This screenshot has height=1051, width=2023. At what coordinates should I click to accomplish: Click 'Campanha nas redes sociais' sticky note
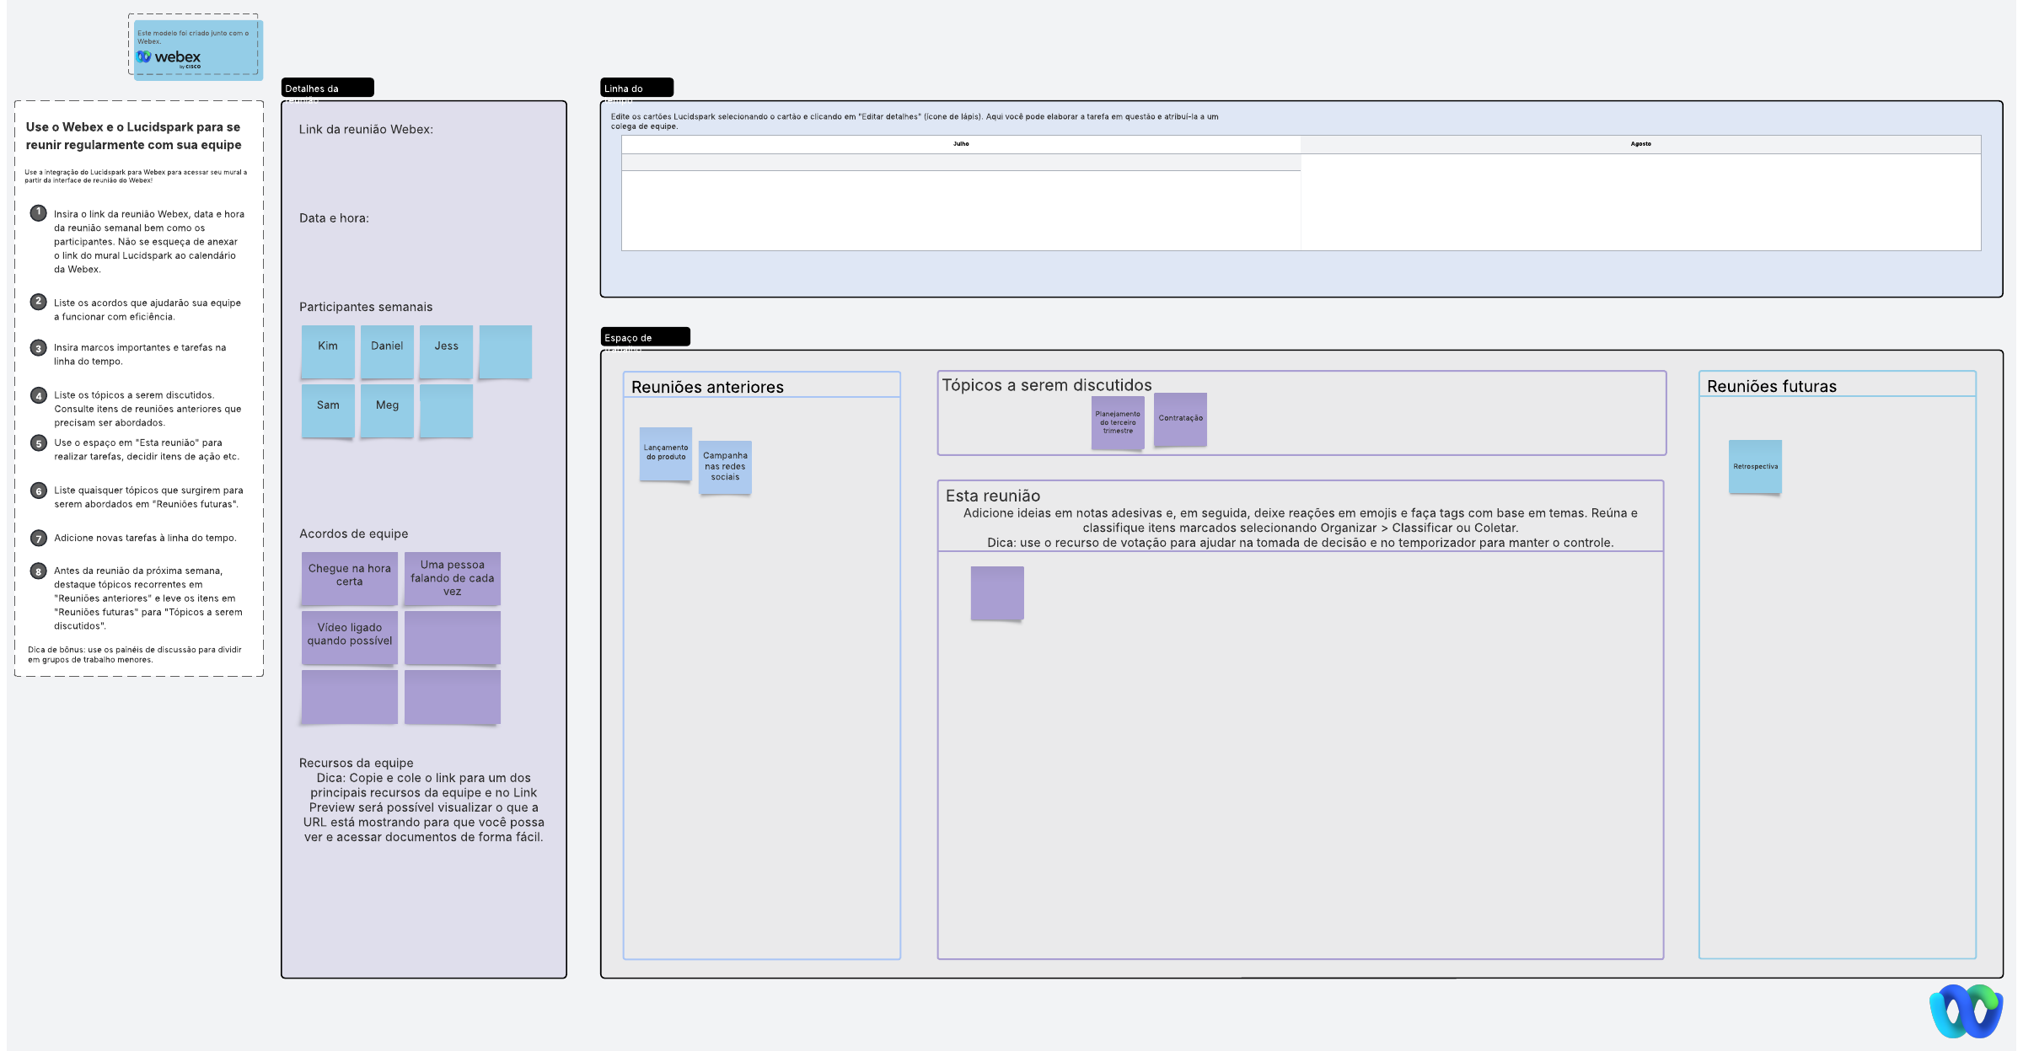[725, 466]
